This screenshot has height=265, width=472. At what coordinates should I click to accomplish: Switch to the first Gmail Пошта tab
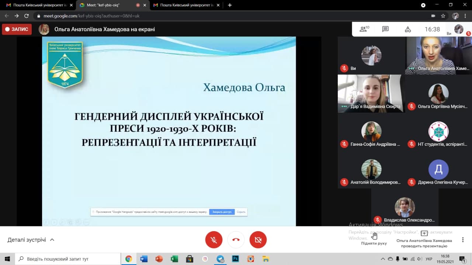pyautogui.click(x=37, y=5)
